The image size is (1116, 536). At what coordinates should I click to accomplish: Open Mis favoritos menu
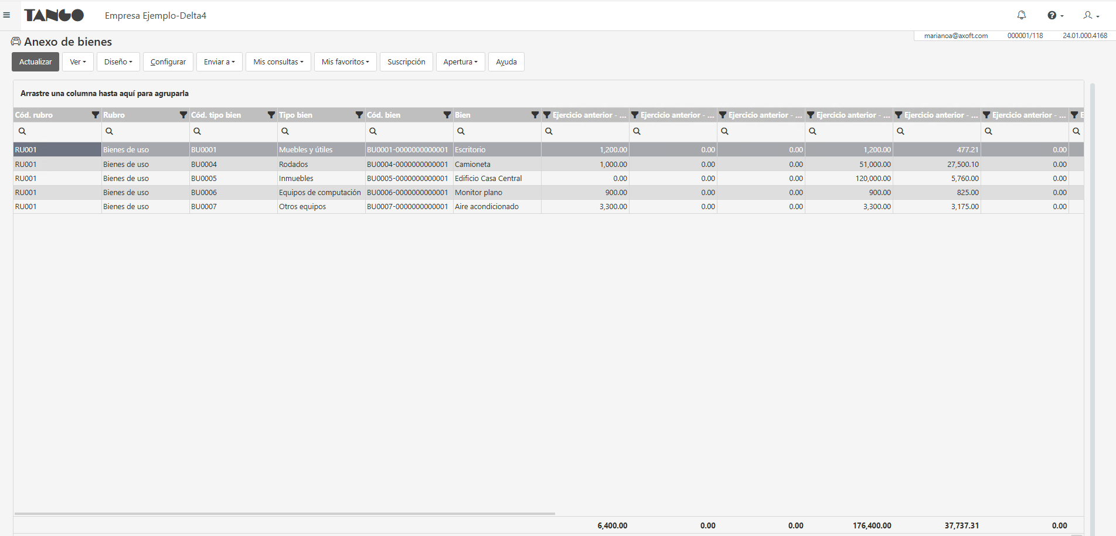pos(345,62)
